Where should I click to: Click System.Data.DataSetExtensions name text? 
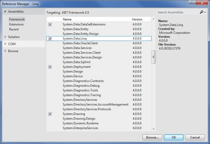[84, 24]
